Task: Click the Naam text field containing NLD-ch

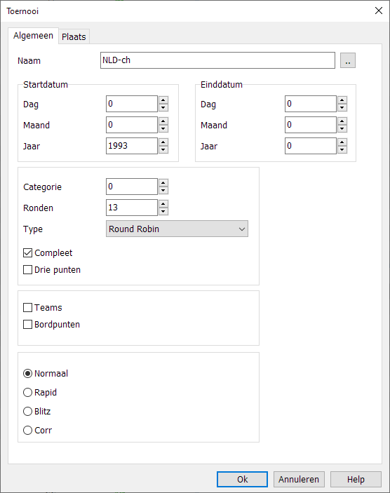Action: tap(217, 60)
